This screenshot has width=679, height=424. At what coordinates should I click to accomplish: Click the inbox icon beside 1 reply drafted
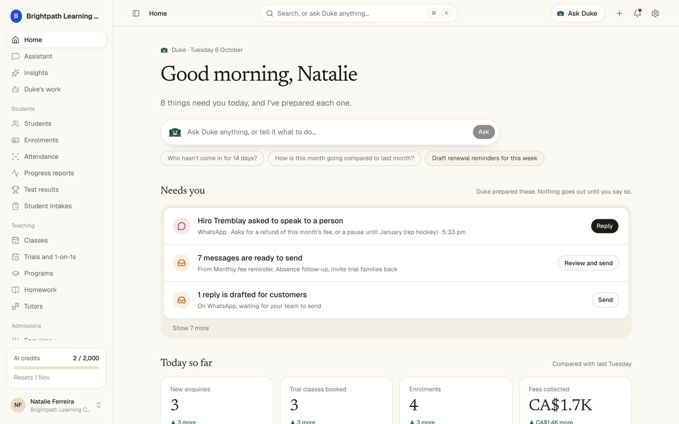click(x=182, y=300)
